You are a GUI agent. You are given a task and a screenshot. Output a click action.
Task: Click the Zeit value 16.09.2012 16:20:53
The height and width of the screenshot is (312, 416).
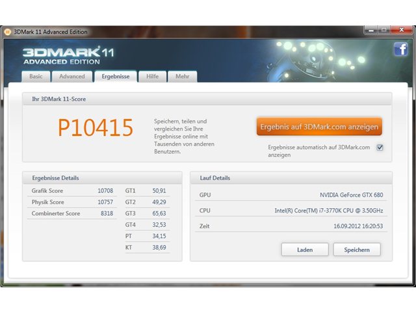pyautogui.click(x=358, y=226)
